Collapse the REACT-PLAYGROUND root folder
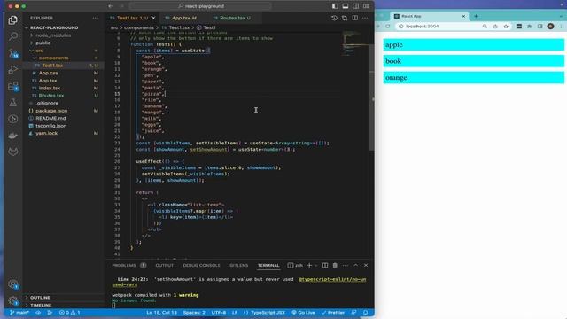The height and width of the screenshot is (319, 567). pos(54,27)
